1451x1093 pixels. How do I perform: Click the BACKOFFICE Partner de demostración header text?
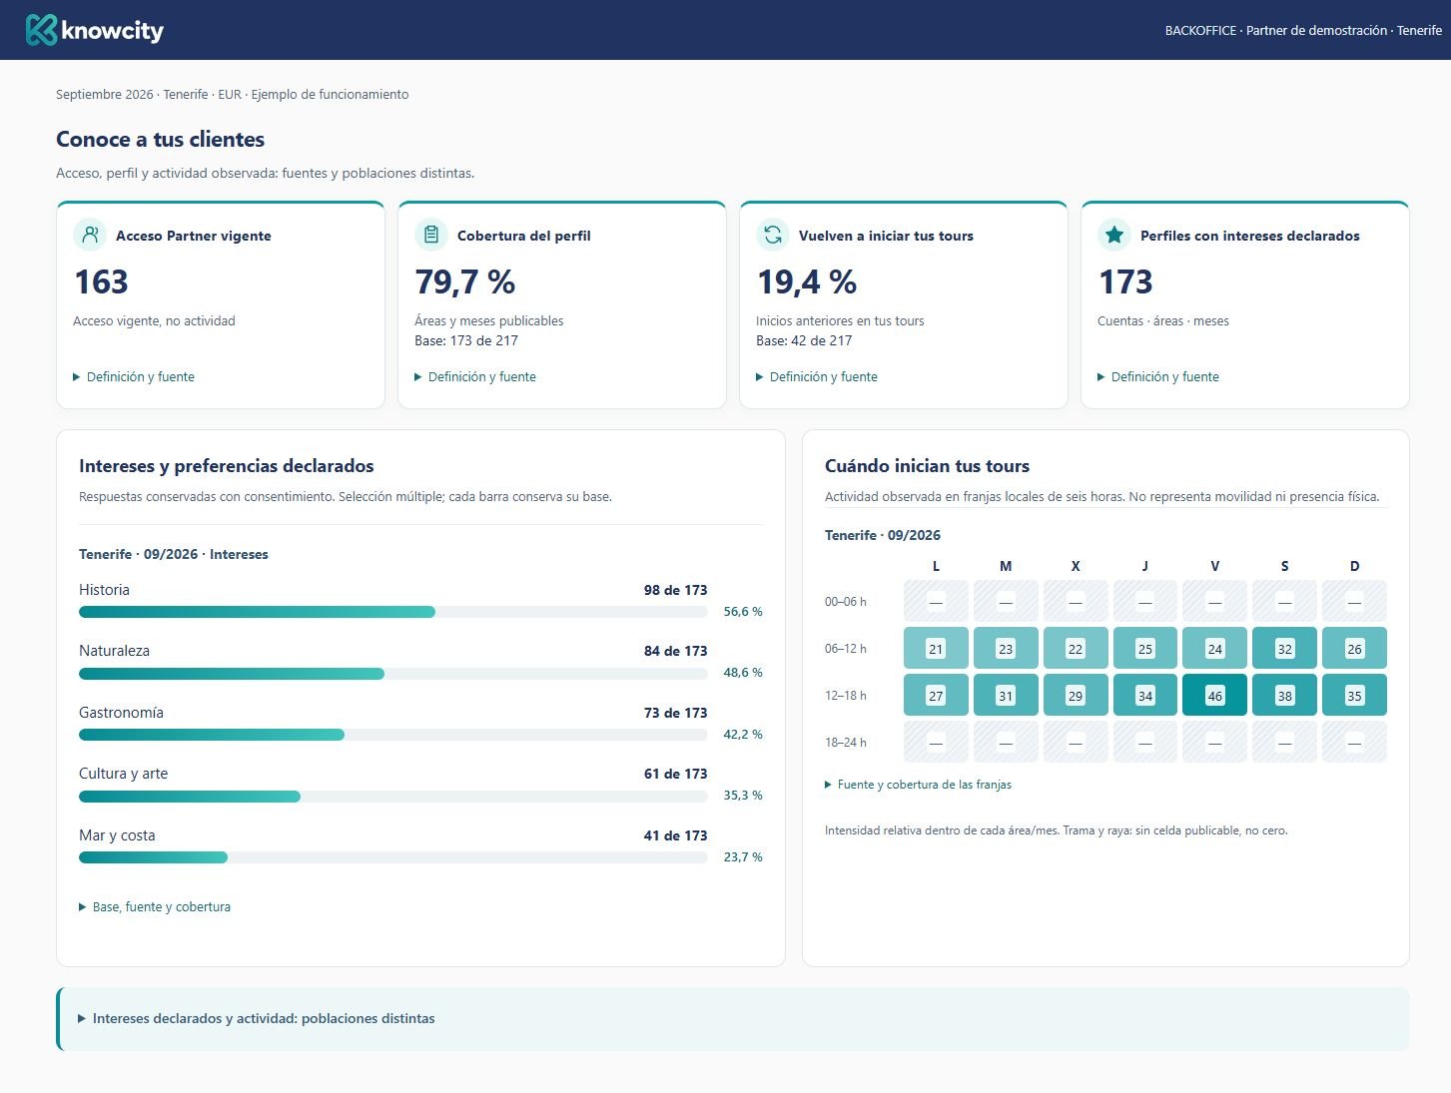tap(1303, 30)
